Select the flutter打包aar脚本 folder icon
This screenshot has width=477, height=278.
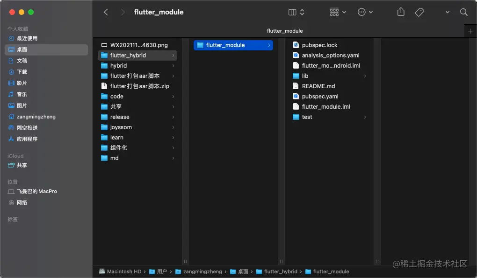pos(104,76)
